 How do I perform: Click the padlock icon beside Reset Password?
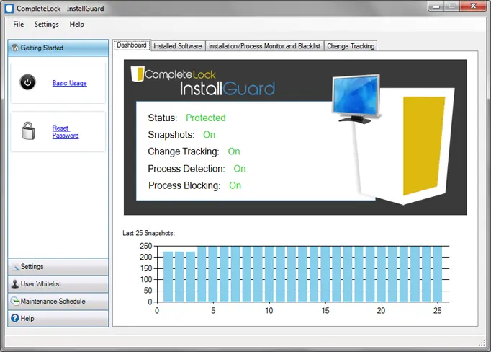click(28, 131)
